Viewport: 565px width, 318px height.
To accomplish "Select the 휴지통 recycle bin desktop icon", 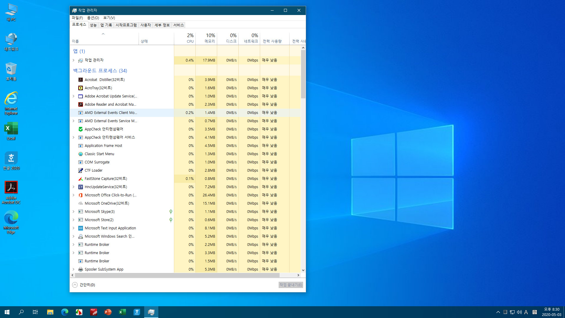I will pos(11,72).
